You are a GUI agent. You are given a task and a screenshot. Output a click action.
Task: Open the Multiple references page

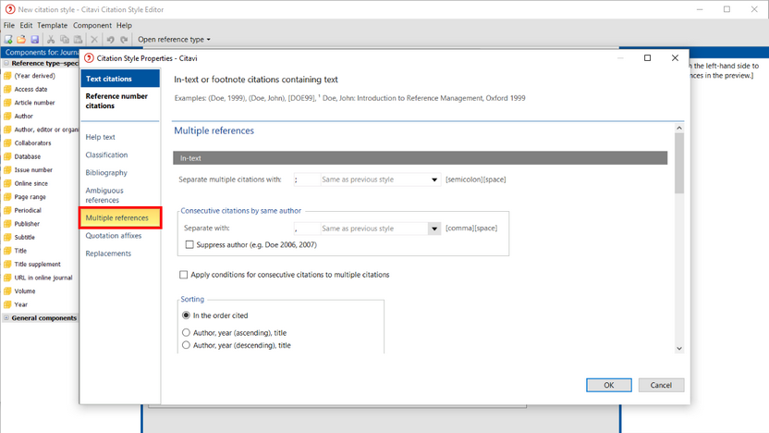click(120, 218)
